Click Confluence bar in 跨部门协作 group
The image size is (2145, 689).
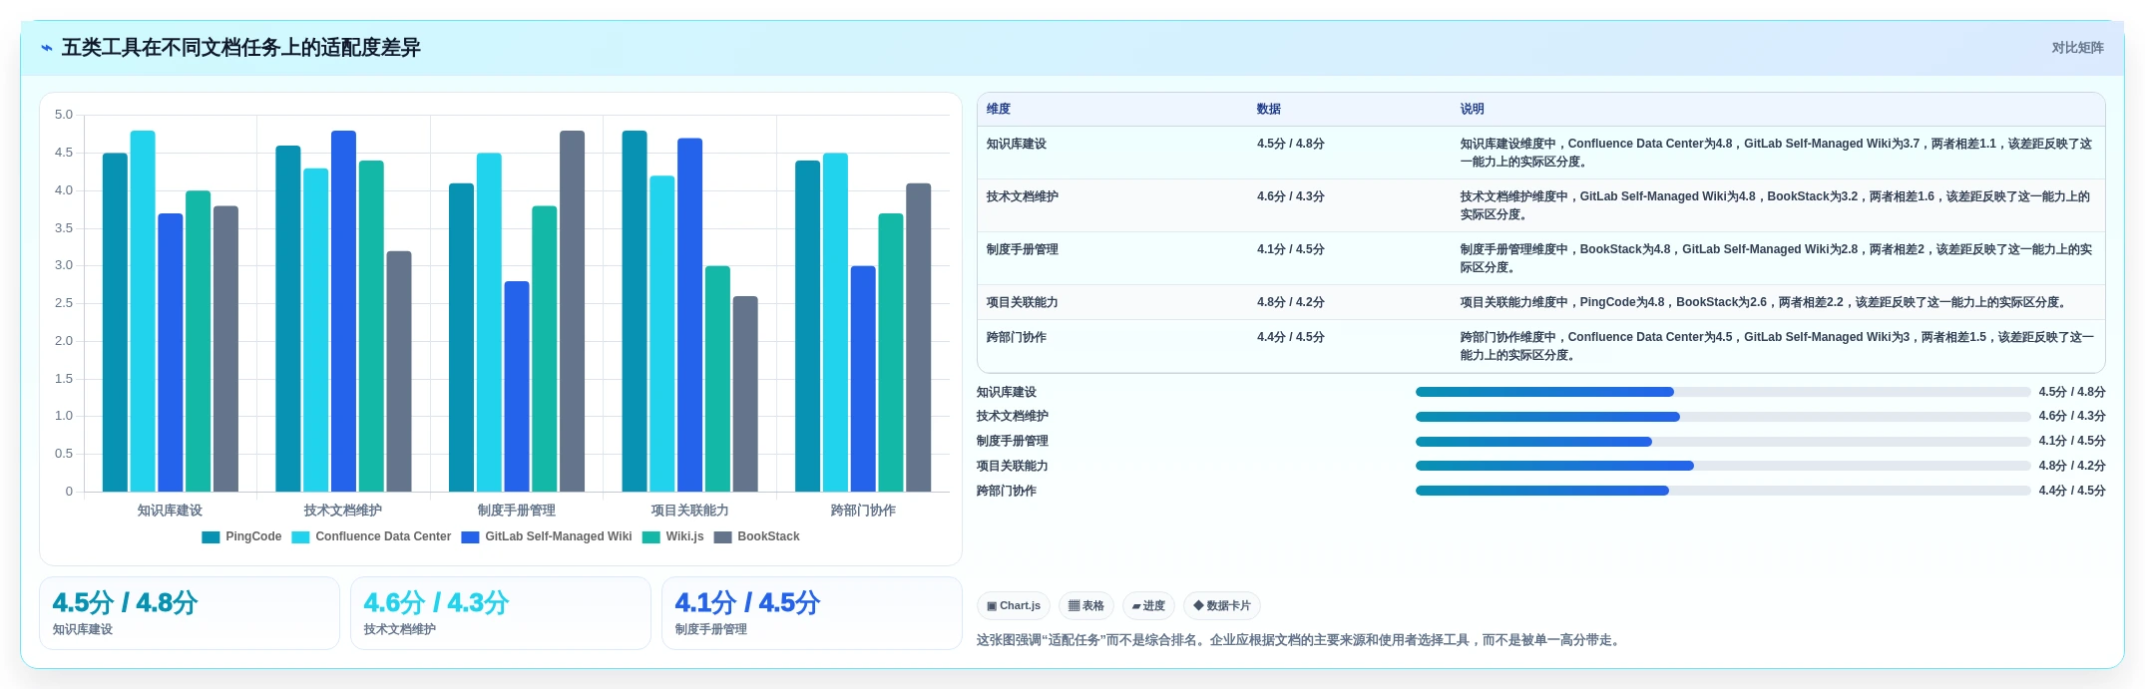click(835, 322)
